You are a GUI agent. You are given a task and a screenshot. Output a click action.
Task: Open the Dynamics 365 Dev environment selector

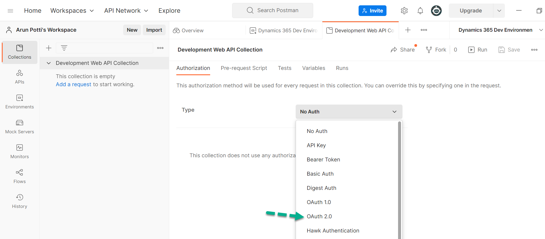[501, 30]
